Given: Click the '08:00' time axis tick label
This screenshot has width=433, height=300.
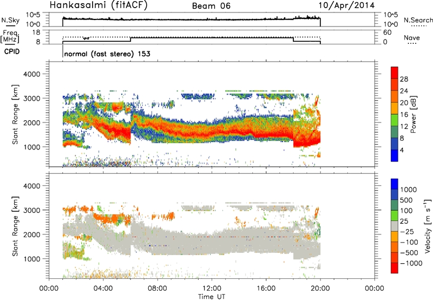Looking at the screenshot, I should point(158,289).
